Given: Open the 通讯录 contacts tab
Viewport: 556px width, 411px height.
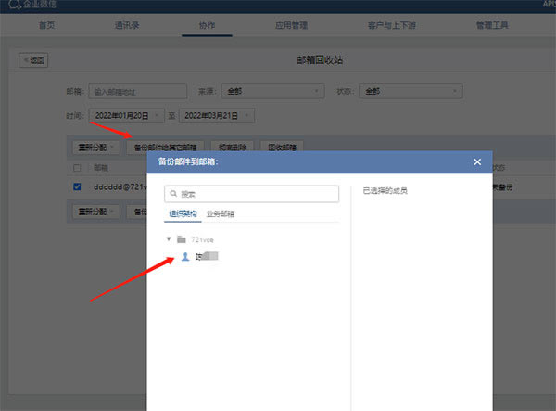Looking at the screenshot, I should 127,25.
